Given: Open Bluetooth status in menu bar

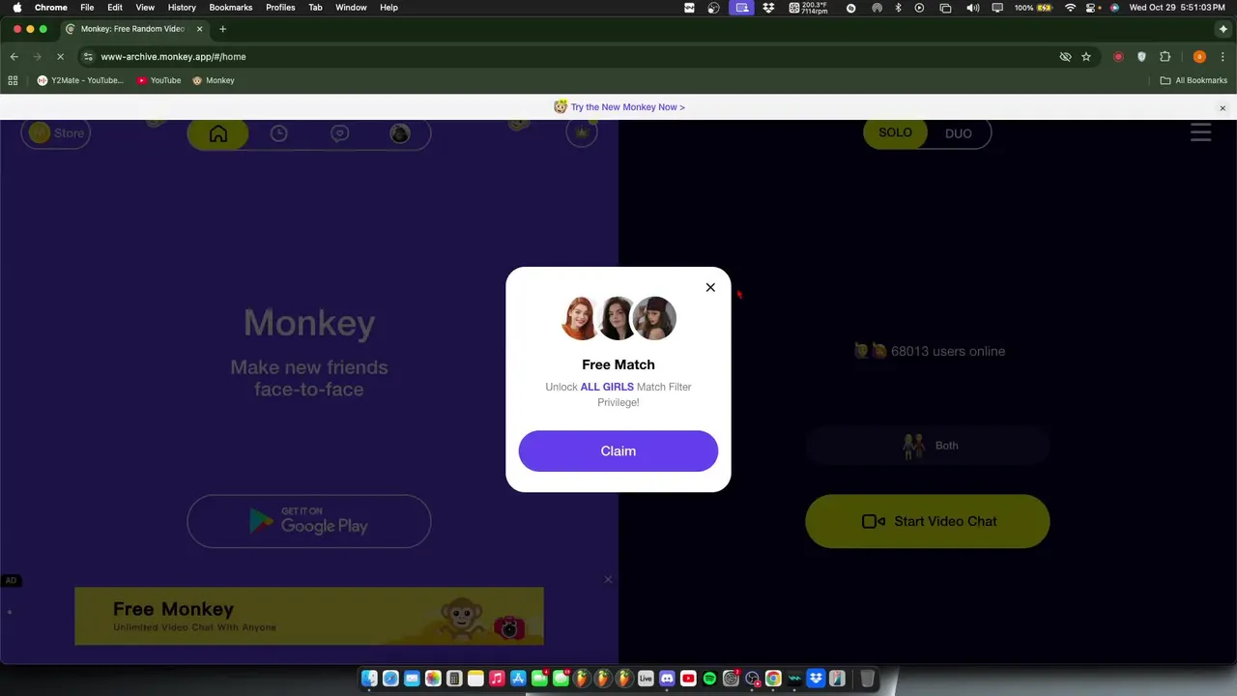Looking at the screenshot, I should (898, 8).
